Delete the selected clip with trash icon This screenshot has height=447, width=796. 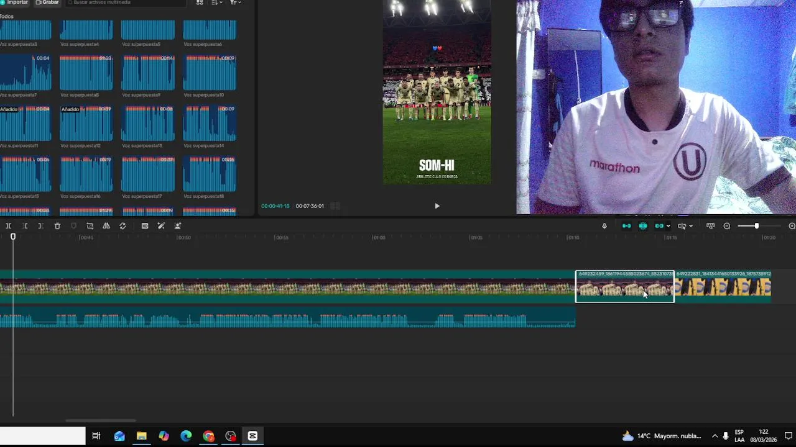[57, 226]
